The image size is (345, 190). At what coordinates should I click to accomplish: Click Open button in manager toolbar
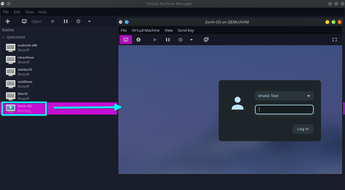click(32, 21)
